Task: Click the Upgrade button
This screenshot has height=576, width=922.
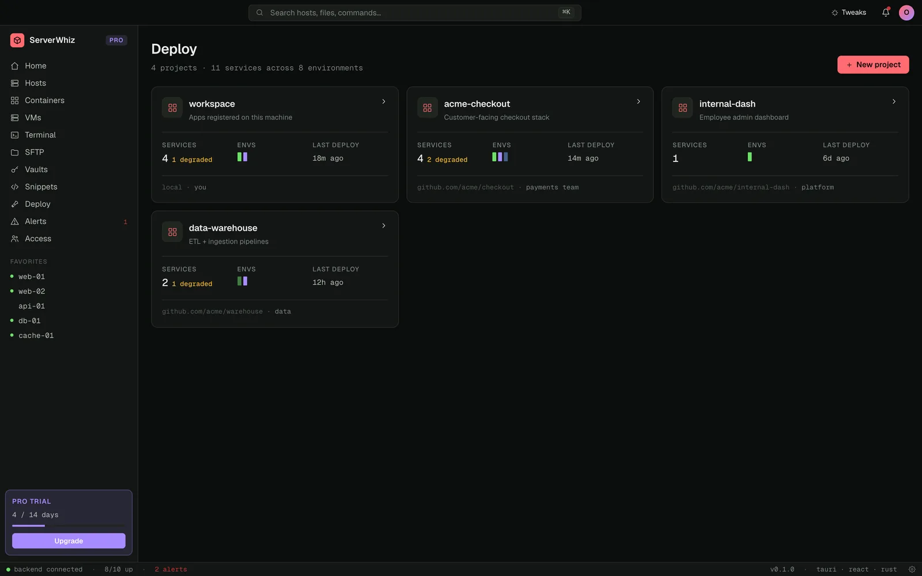Action: coord(69,541)
